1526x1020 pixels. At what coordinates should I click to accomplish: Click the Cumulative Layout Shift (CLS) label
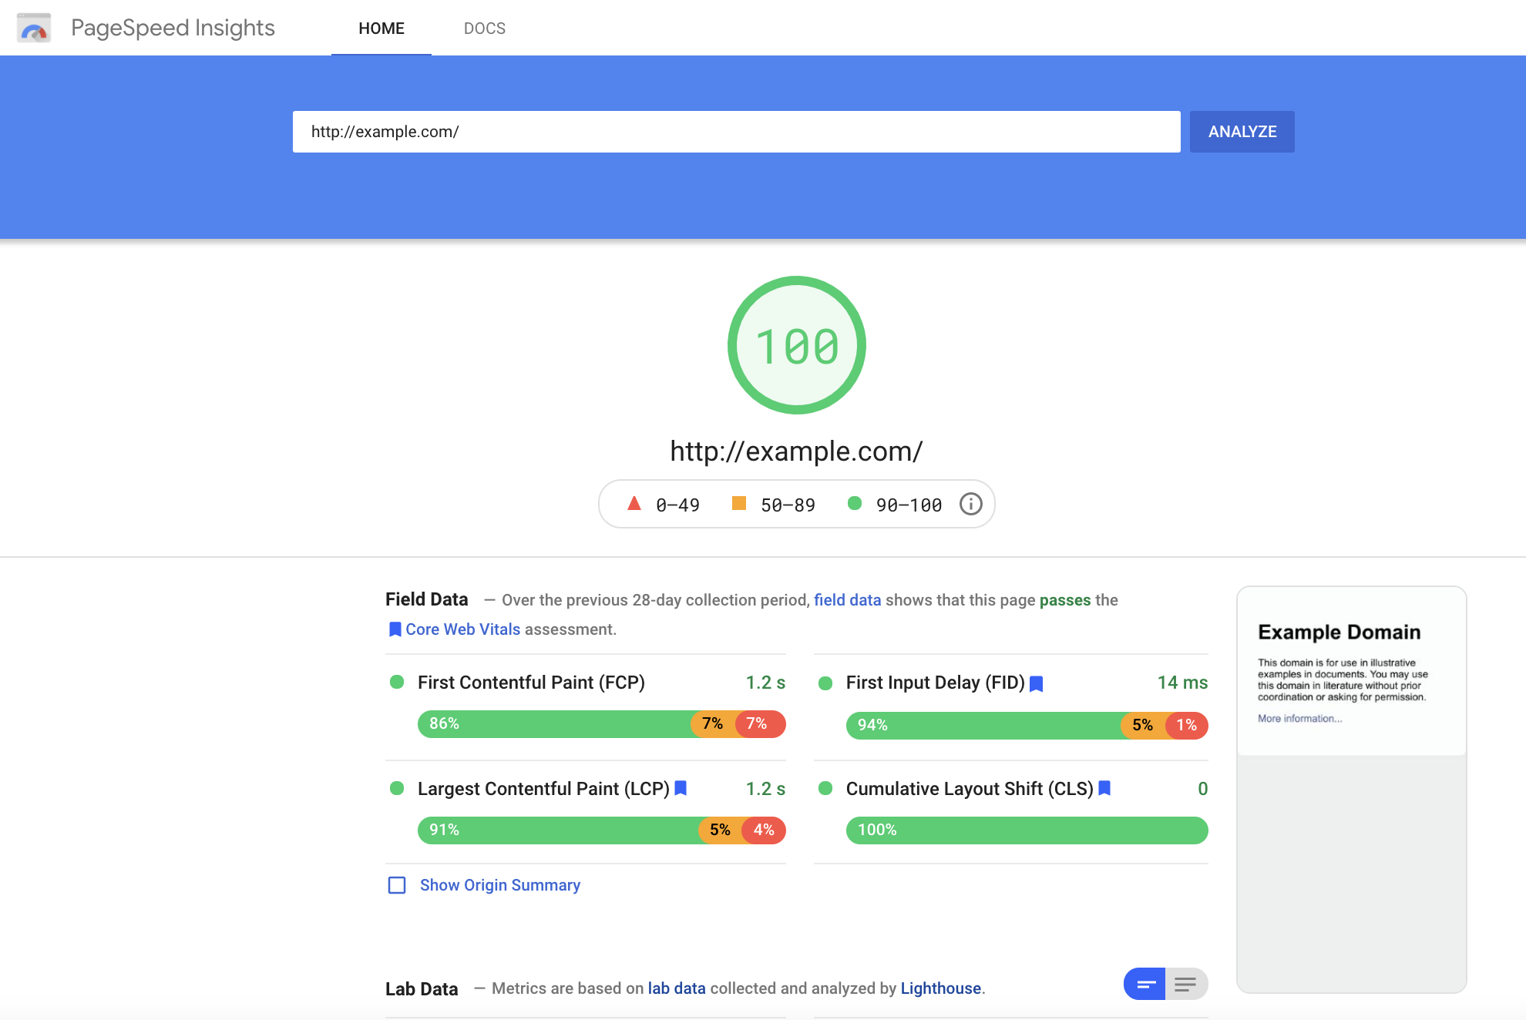970,789
